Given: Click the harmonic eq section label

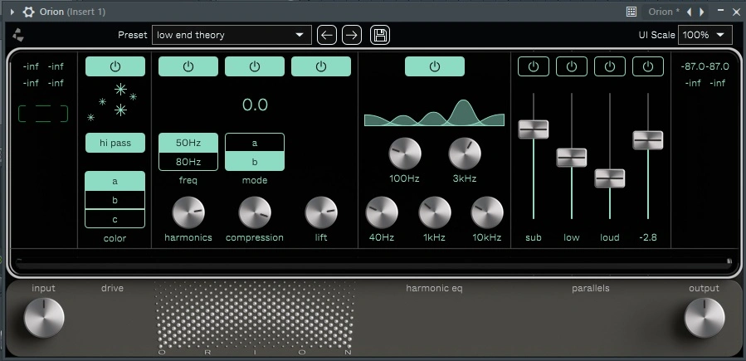Looking at the screenshot, I should coord(434,288).
